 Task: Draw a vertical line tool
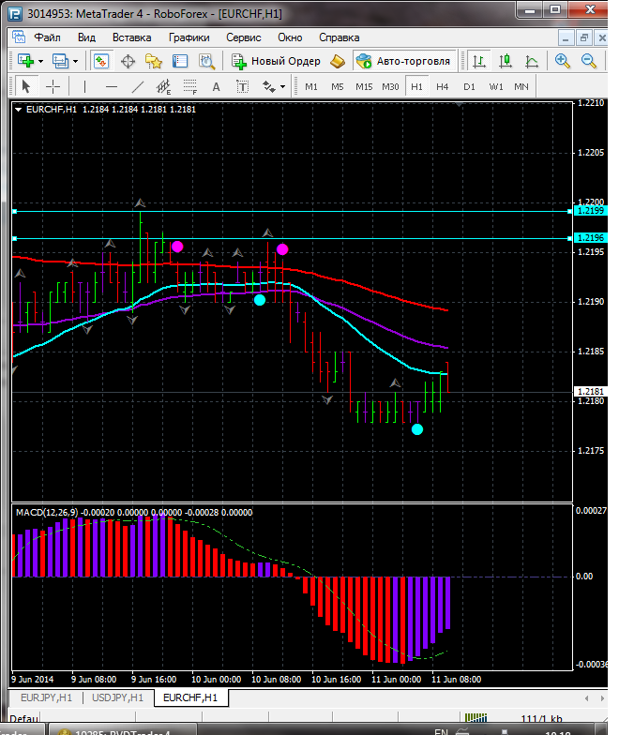(x=84, y=86)
